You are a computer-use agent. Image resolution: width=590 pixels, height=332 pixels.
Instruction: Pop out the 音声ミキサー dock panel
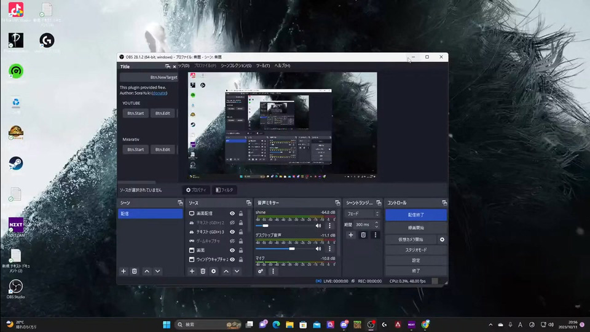point(337,203)
